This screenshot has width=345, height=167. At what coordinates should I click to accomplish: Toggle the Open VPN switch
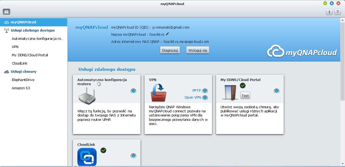coord(205,98)
